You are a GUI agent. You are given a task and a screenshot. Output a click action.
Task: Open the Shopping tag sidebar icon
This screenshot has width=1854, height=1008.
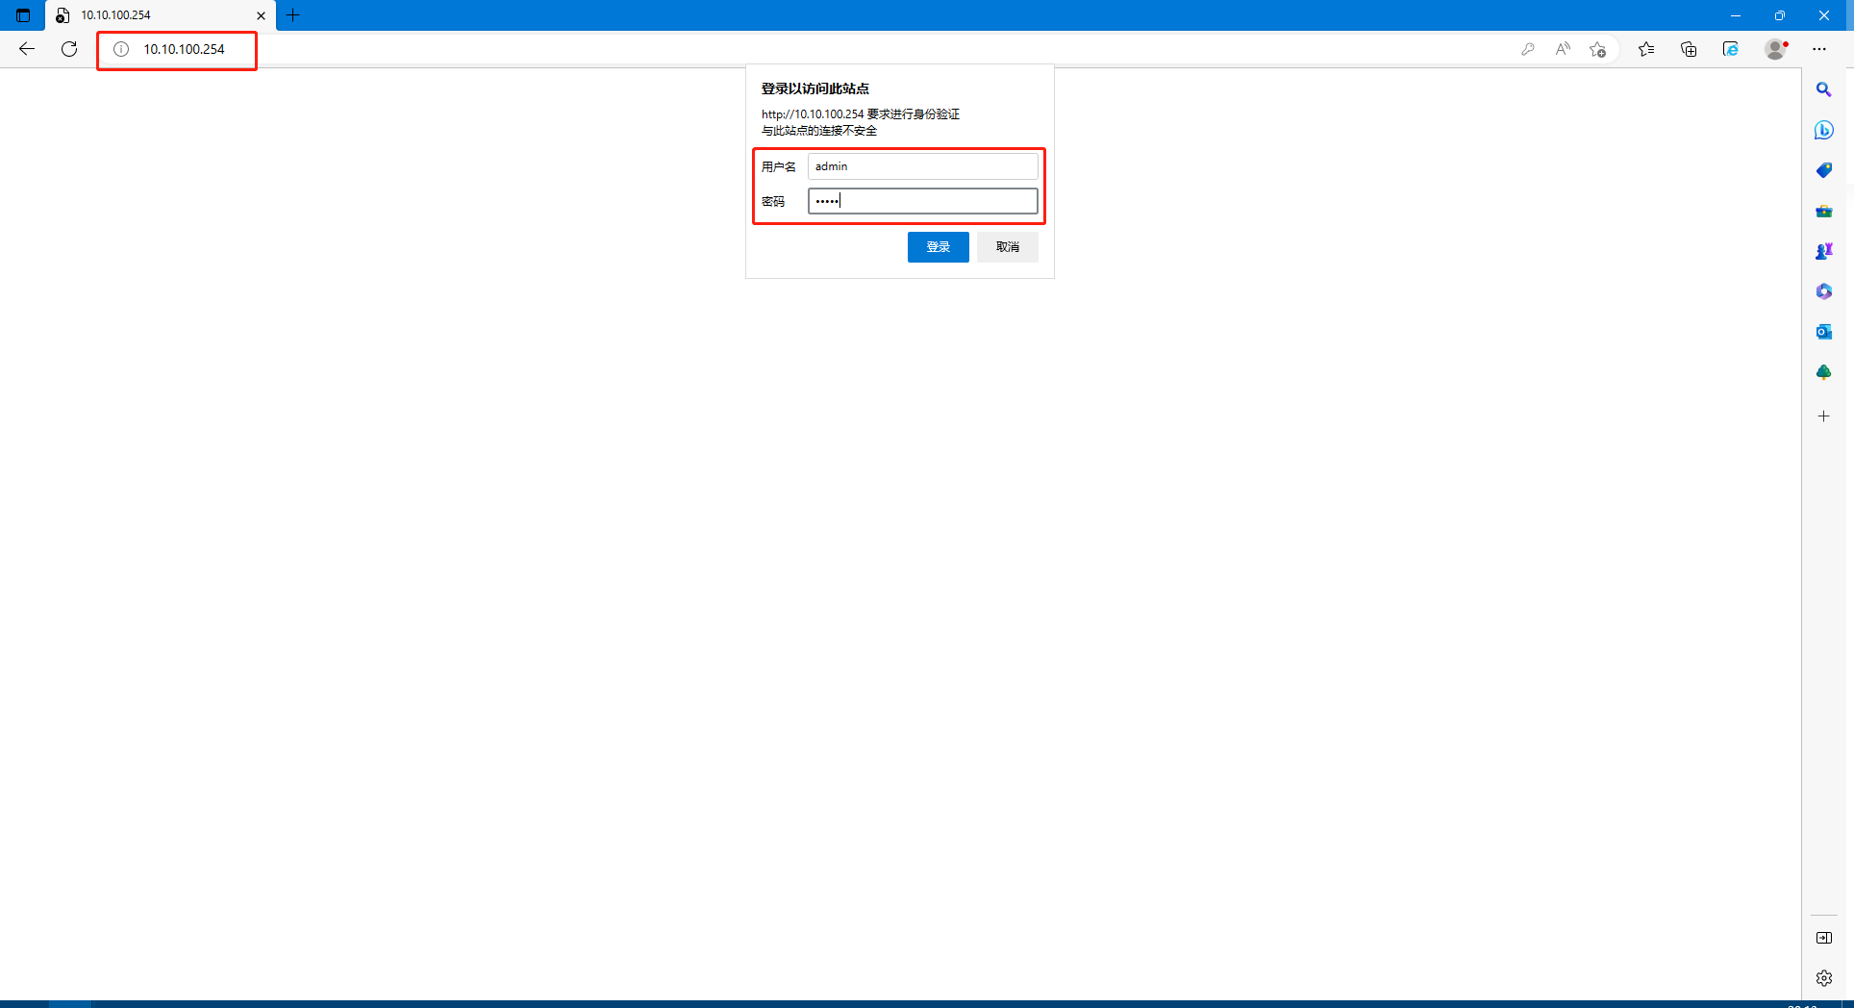(1823, 170)
